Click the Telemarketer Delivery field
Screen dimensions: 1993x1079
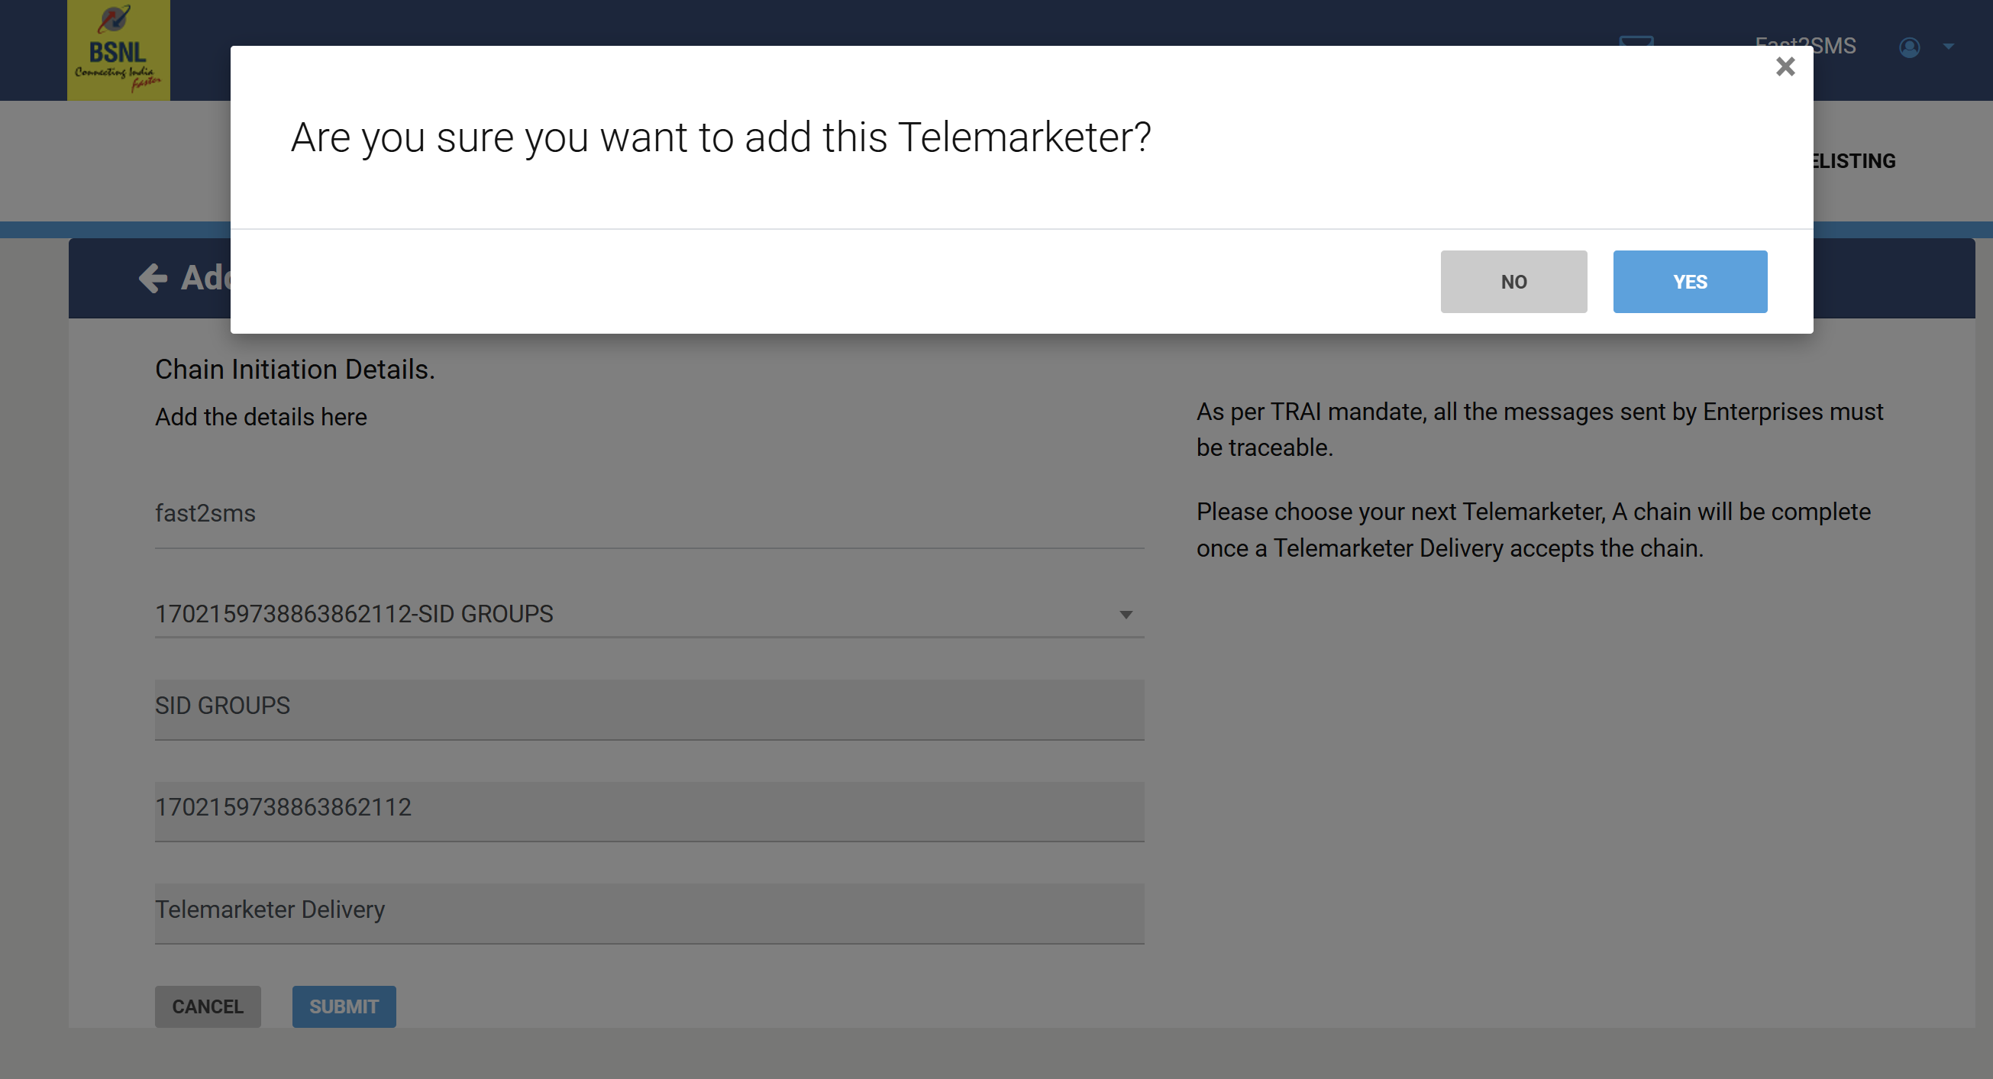tap(649, 913)
